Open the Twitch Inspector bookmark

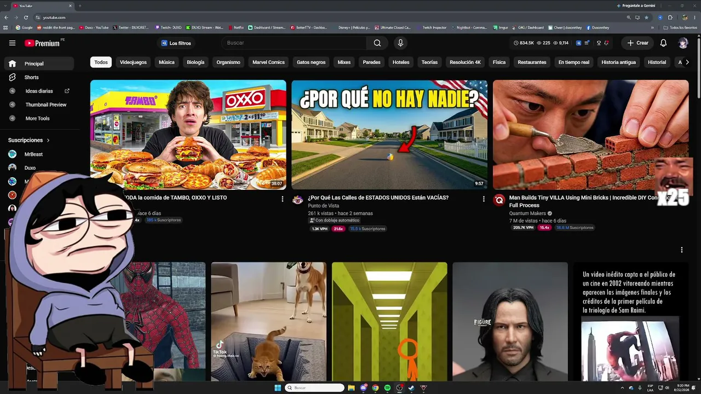tap(433, 27)
